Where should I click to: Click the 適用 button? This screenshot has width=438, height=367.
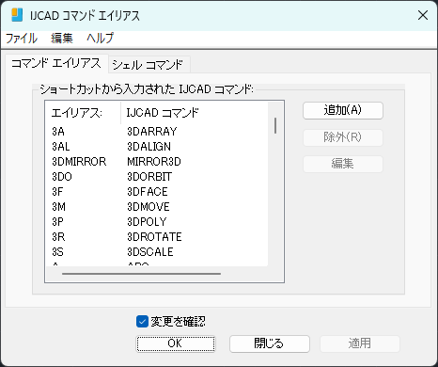[360, 343]
